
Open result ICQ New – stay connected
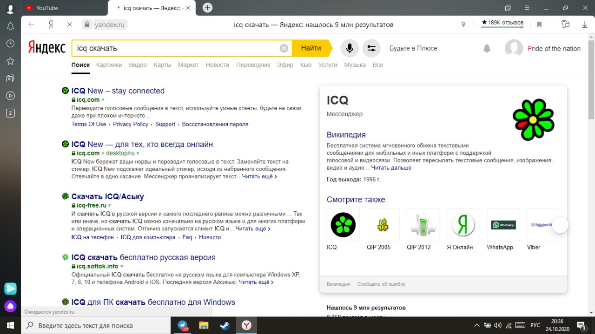pos(118,91)
